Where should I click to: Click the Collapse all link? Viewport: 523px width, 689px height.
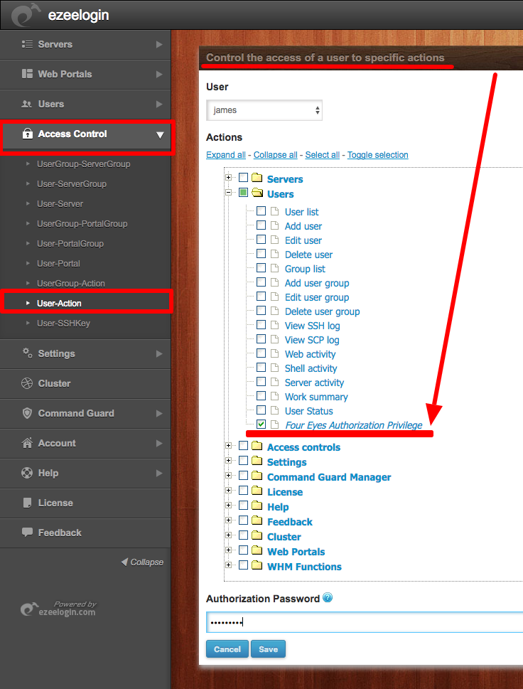(275, 155)
